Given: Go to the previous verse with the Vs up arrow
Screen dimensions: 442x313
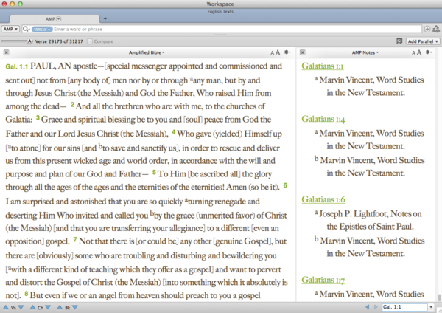Looking at the screenshot, I should pyautogui.click(x=5, y=307).
